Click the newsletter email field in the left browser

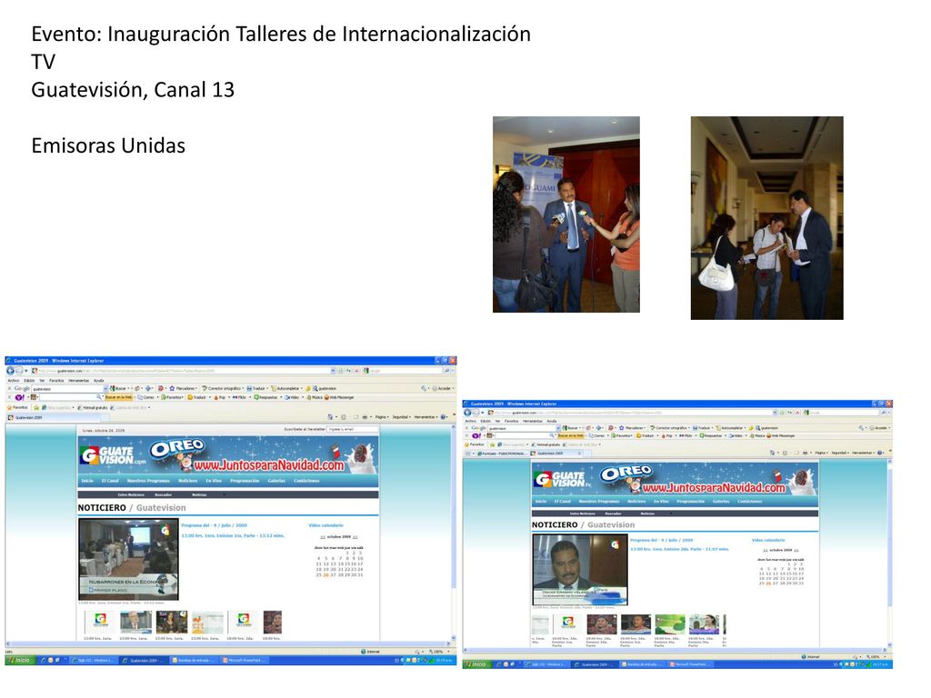coord(352,429)
